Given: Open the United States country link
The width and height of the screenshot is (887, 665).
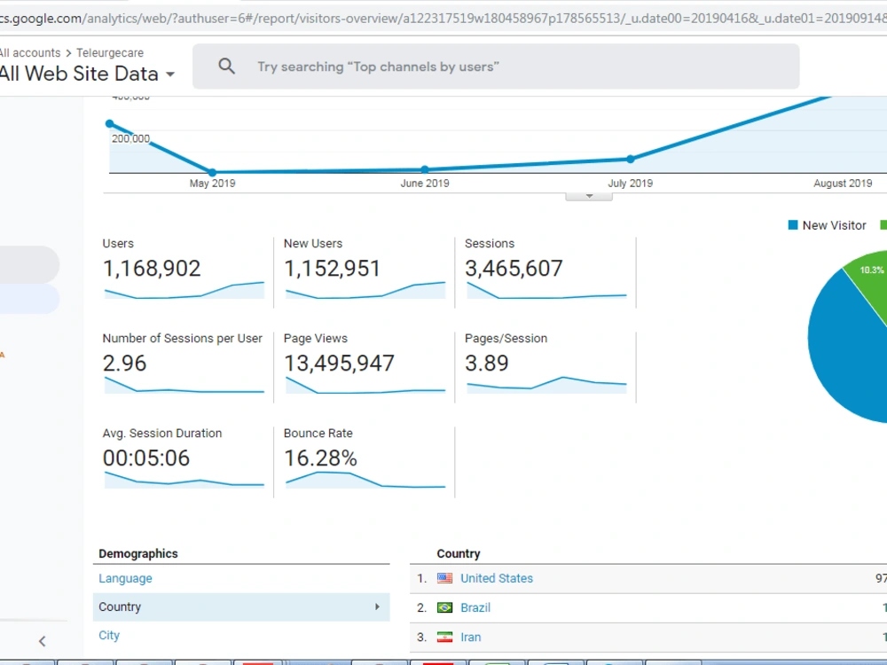Looking at the screenshot, I should (497, 578).
